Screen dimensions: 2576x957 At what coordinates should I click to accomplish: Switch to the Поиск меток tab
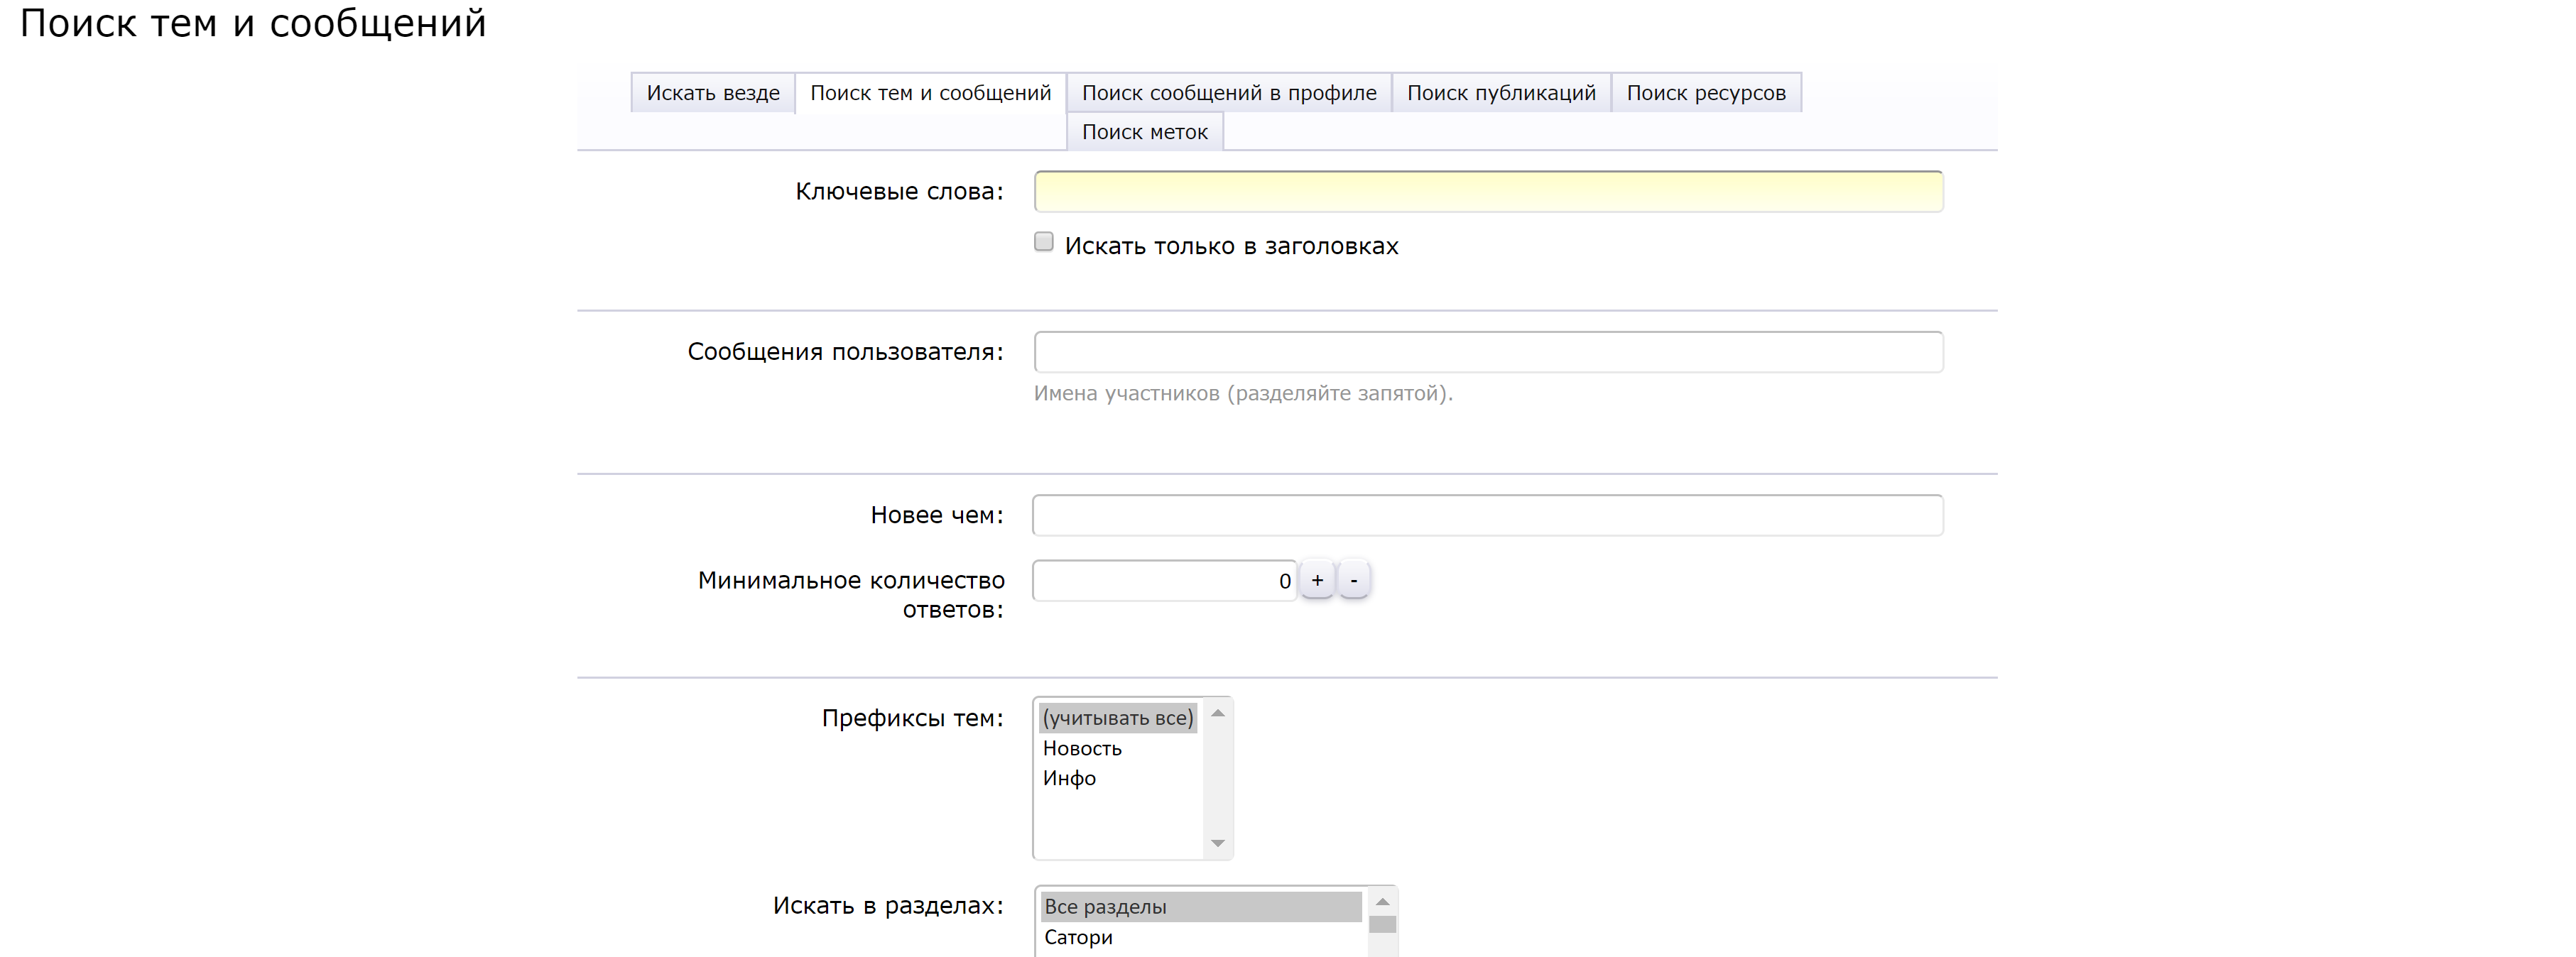pyautogui.click(x=1144, y=131)
